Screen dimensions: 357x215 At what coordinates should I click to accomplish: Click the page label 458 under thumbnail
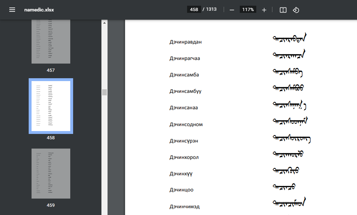point(51,138)
